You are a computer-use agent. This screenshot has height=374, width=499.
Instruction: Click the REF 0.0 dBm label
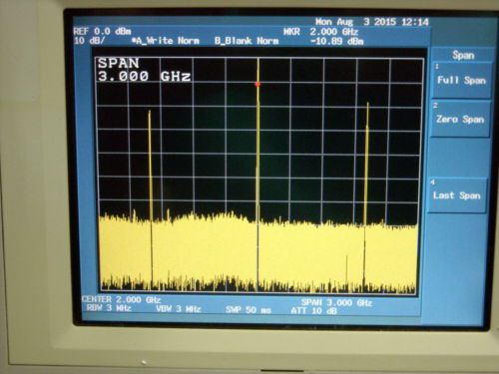point(102,32)
